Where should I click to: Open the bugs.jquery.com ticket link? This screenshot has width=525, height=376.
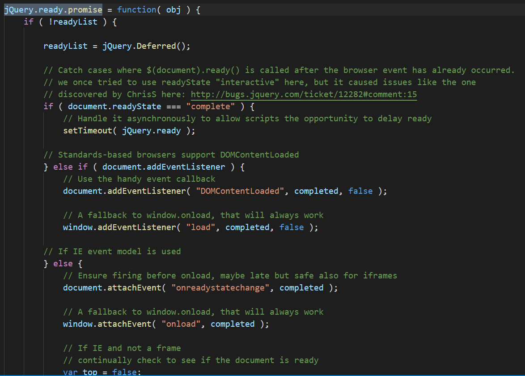[304, 94]
